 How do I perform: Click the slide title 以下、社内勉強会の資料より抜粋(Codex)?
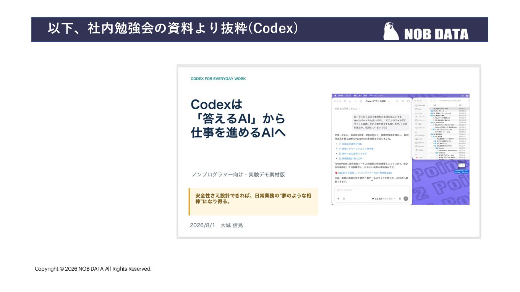click(x=173, y=29)
